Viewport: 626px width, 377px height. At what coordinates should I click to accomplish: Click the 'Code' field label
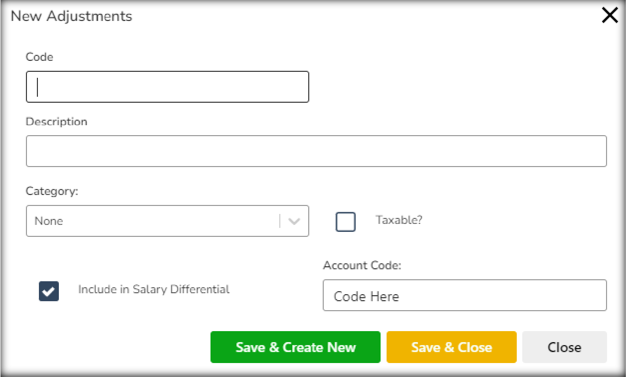[39, 57]
